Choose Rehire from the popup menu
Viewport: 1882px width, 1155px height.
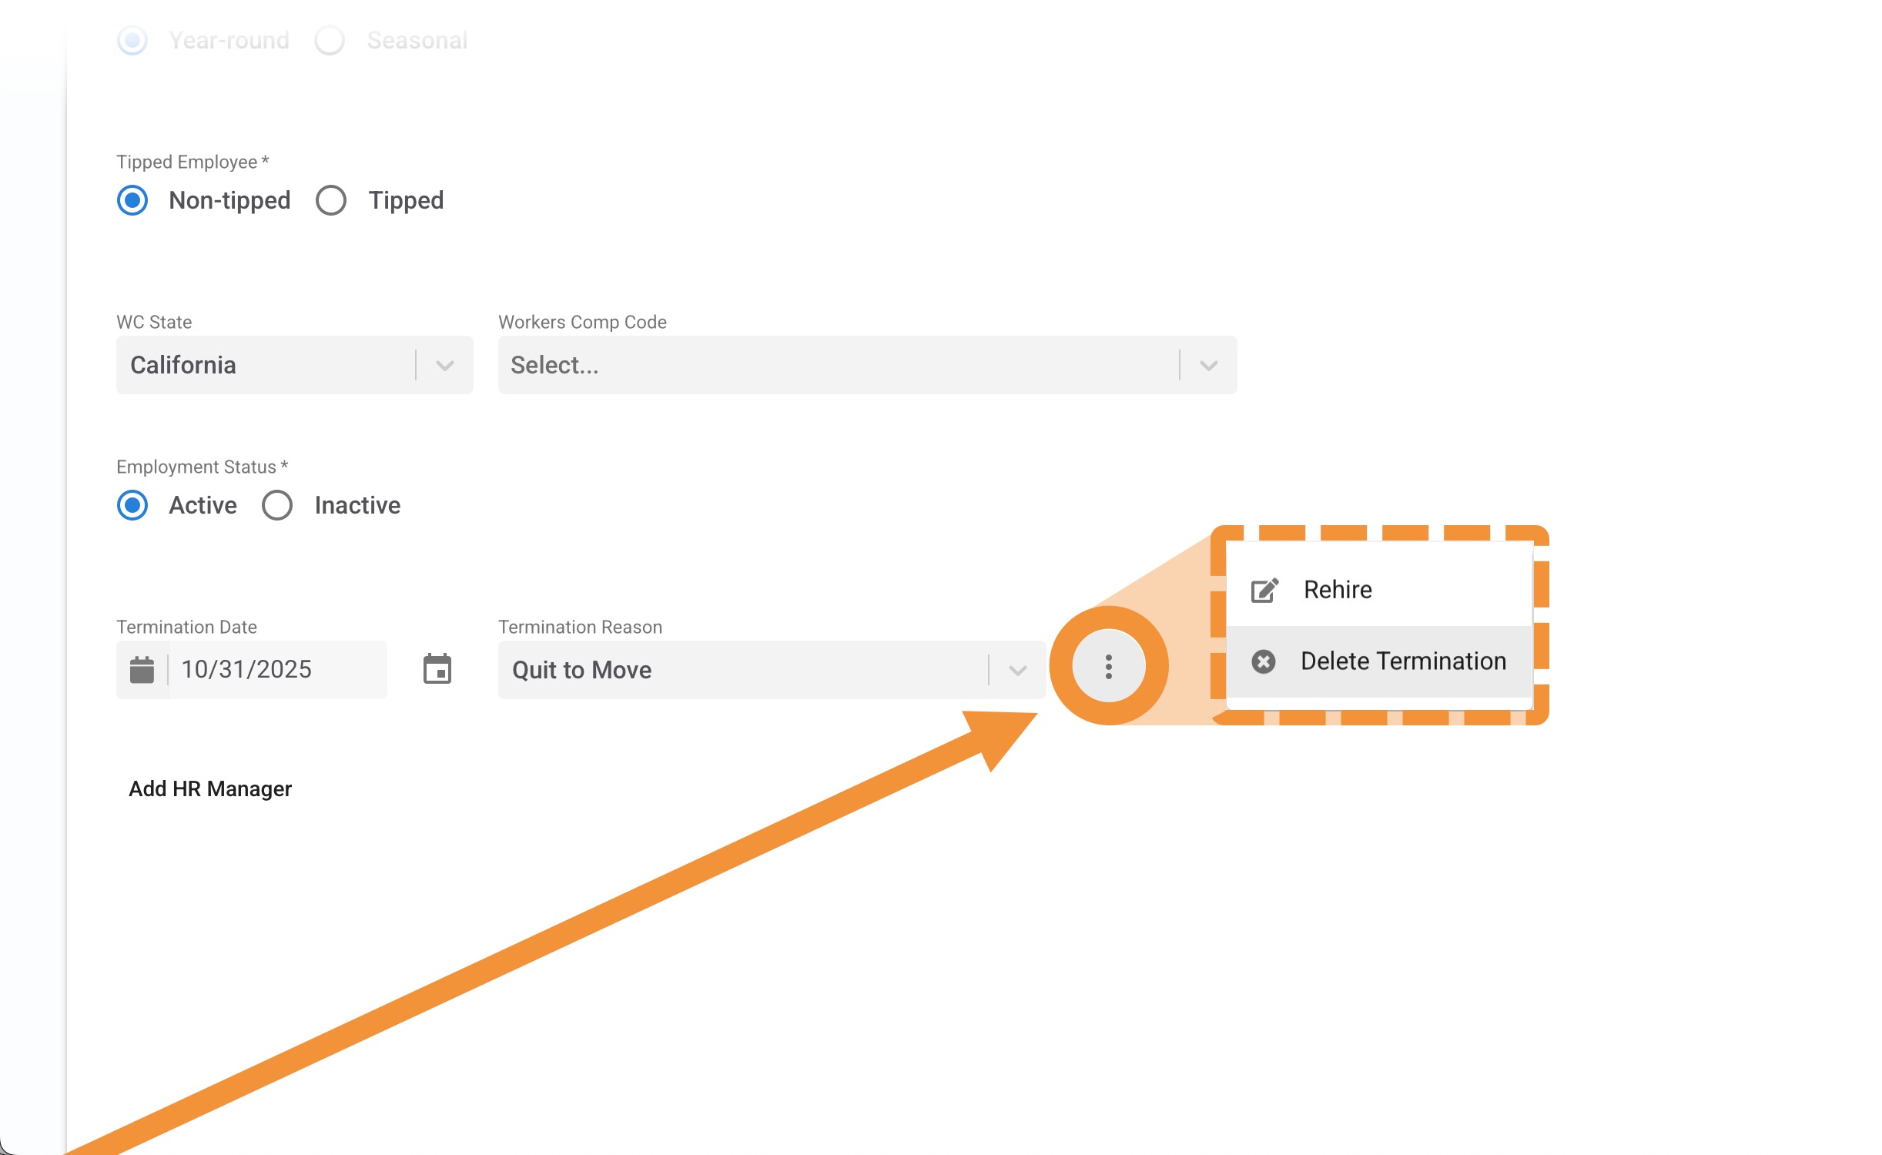[x=1338, y=590]
